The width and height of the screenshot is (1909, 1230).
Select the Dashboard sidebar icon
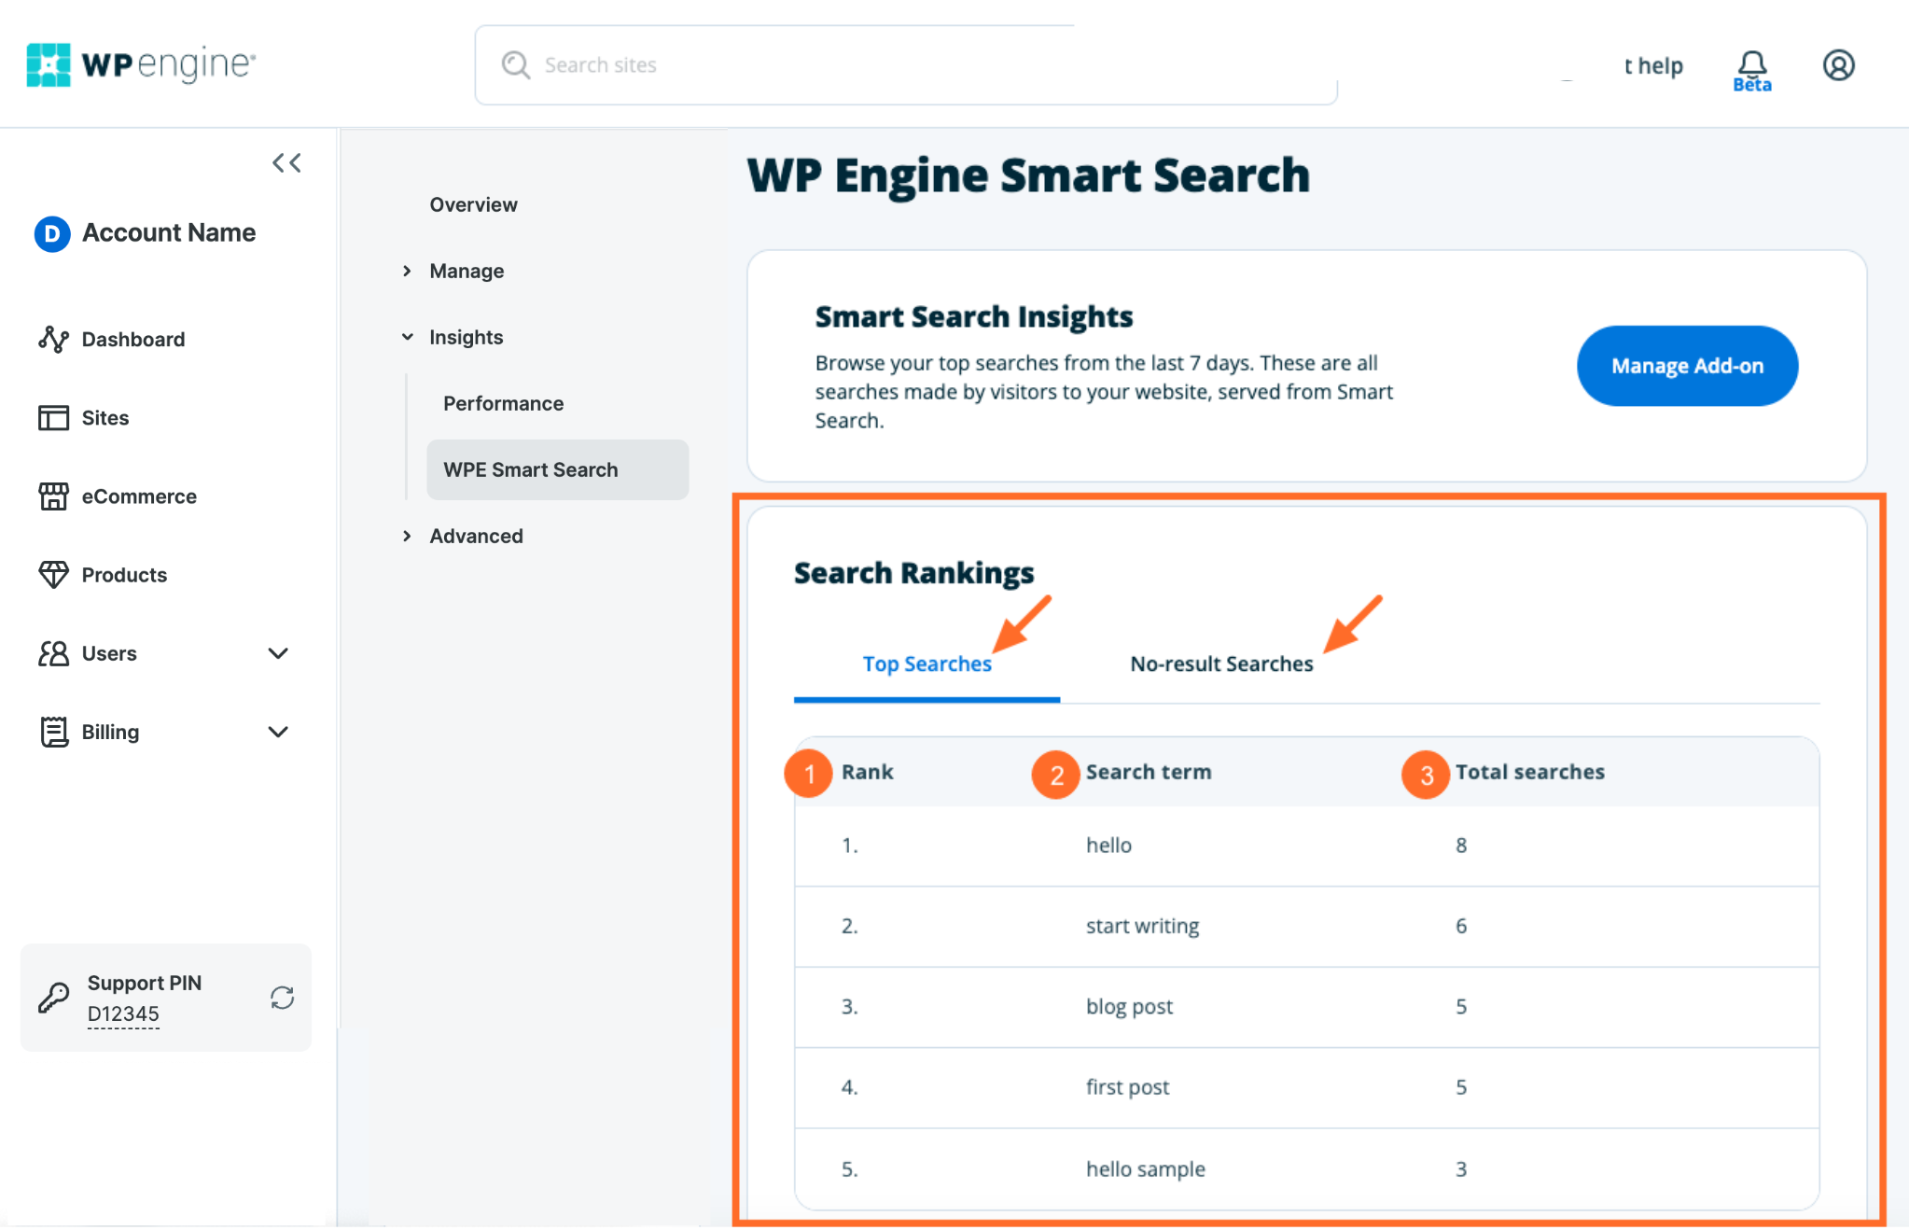pyautogui.click(x=53, y=339)
